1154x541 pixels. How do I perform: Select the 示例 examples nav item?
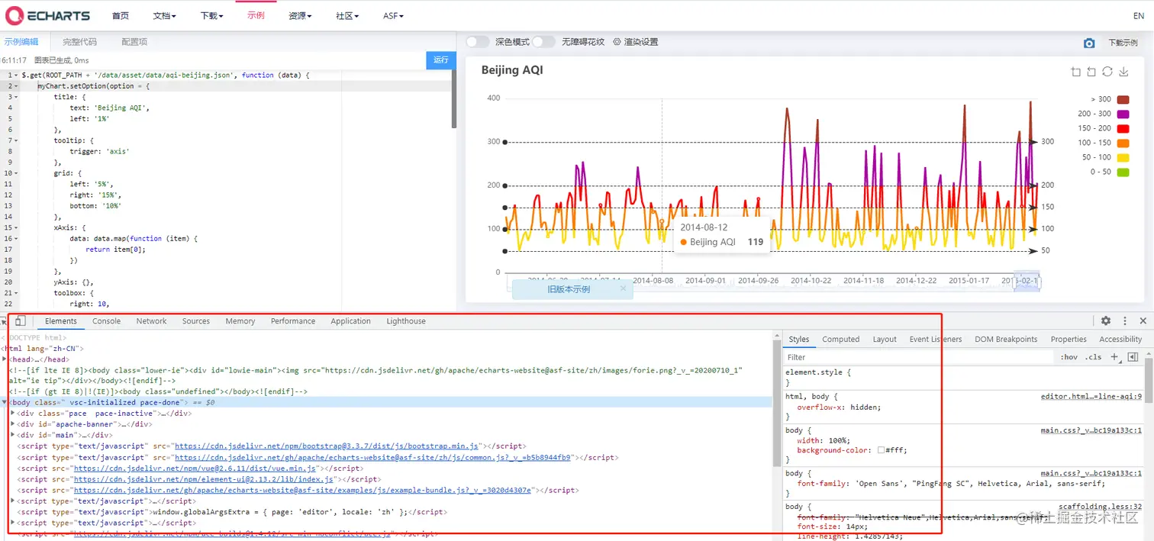pos(256,15)
